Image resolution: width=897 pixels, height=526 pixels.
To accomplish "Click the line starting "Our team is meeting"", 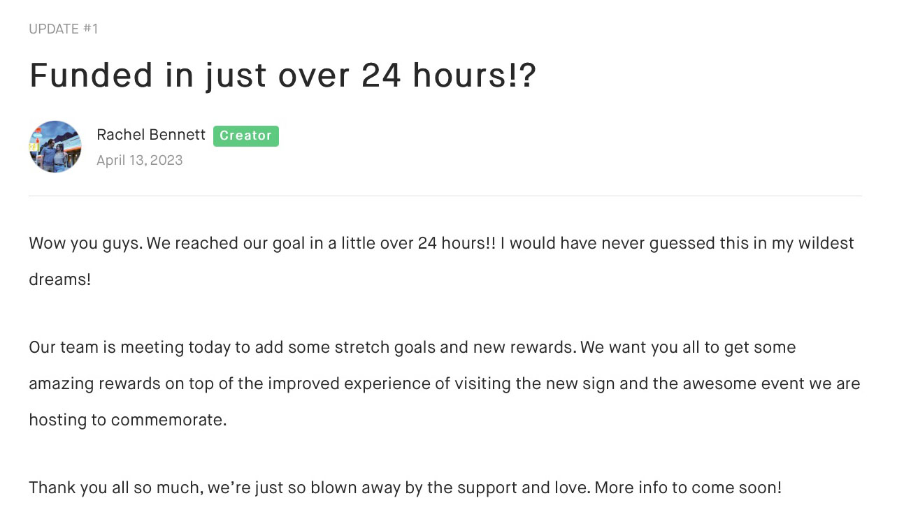I will point(412,347).
